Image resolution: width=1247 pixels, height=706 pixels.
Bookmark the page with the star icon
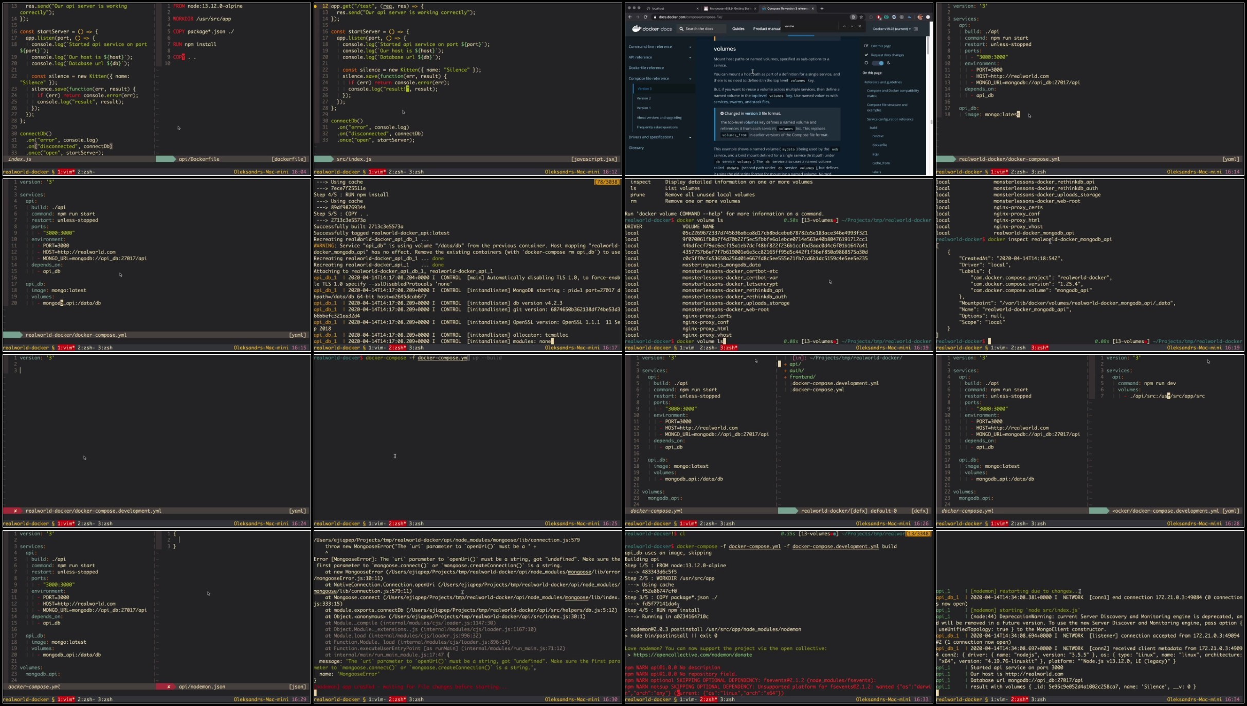[861, 17]
